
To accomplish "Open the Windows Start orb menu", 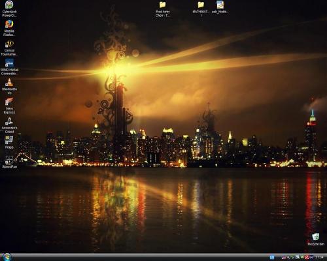I will 7,257.
